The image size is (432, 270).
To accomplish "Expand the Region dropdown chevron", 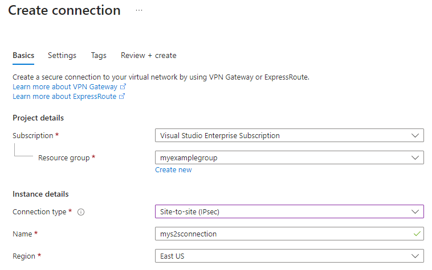I will click(x=414, y=256).
